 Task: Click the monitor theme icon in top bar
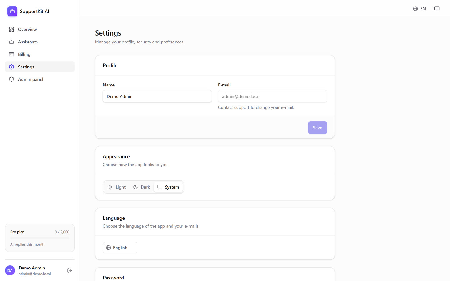pyautogui.click(x=437, y=9)
